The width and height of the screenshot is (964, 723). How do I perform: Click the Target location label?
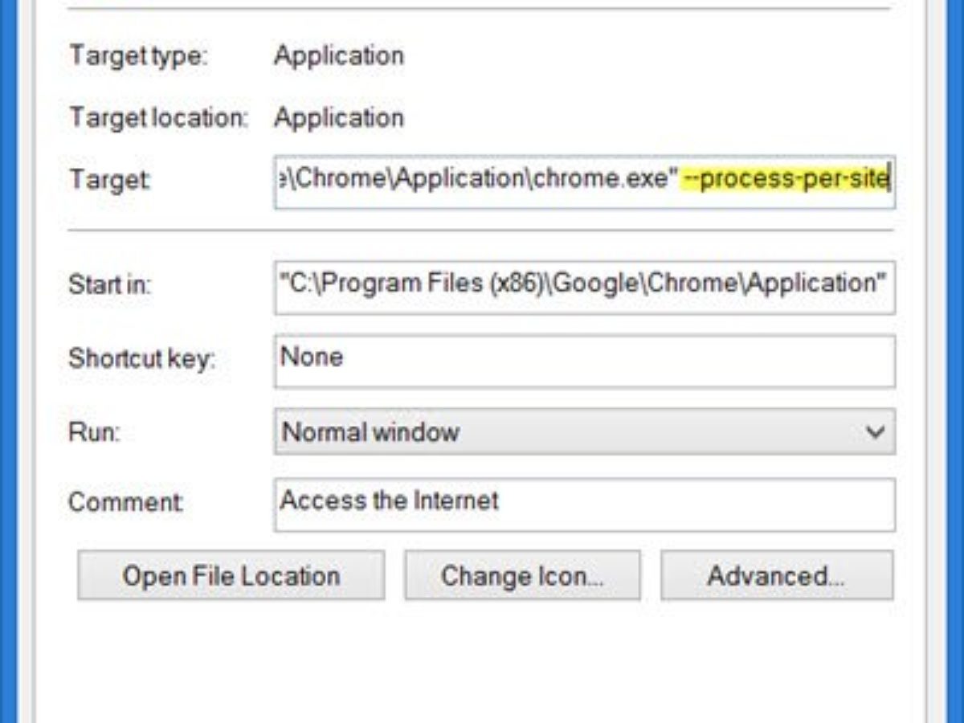157,117
